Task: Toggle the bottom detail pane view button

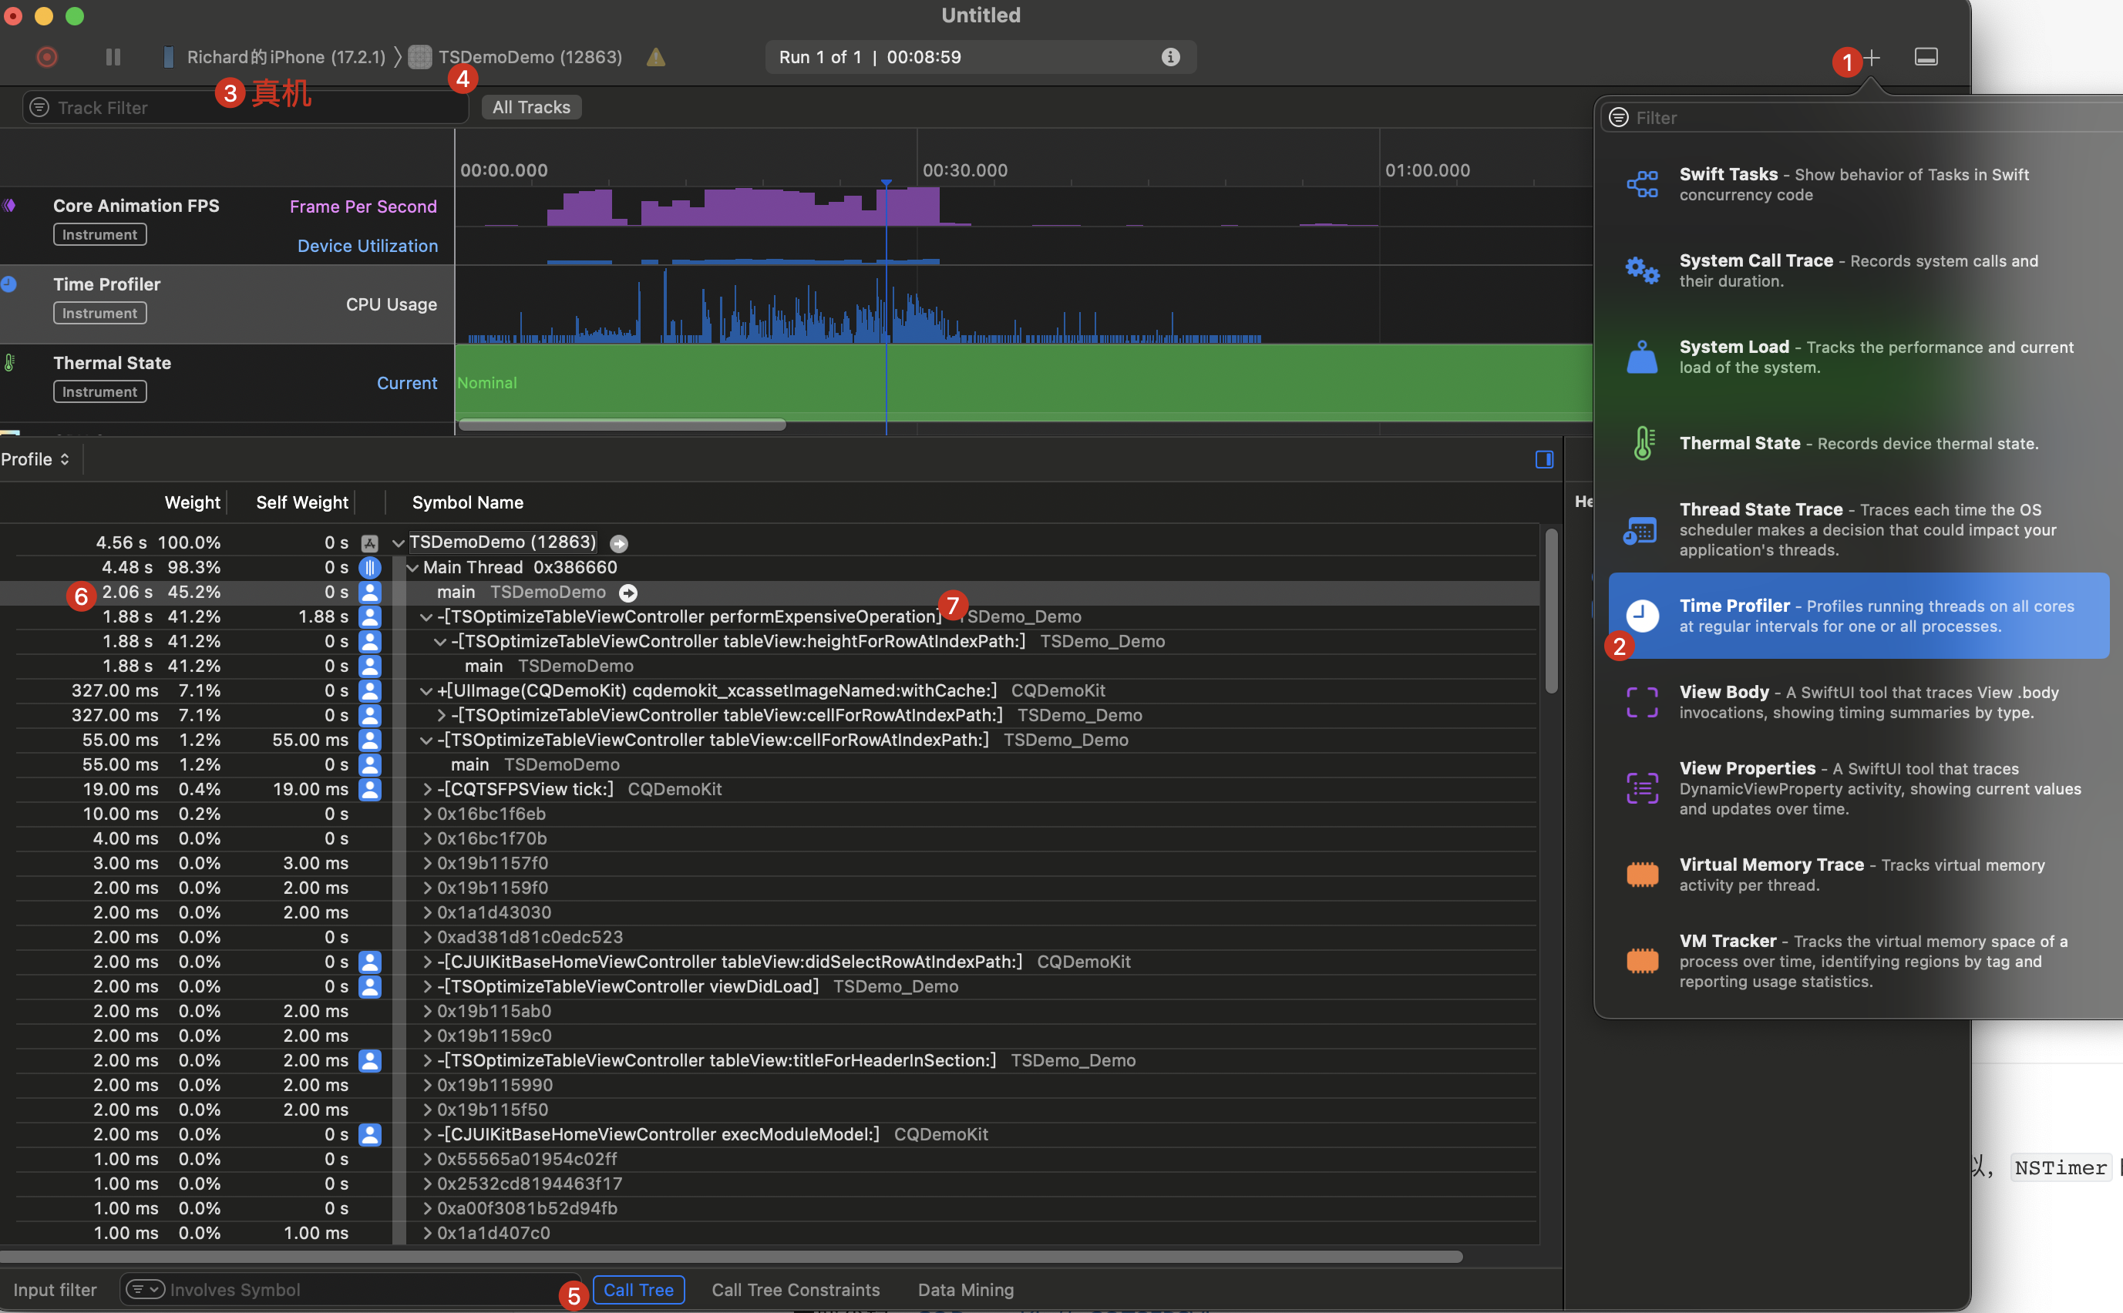Action: 1926,57
